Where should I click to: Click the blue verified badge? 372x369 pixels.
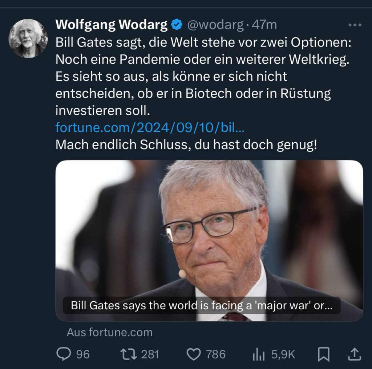pyautogui.click(x=177, y=25)
